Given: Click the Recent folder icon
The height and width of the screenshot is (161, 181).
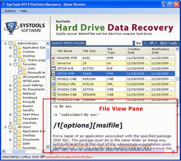Looking at the screenshot, I should tap(19, 106).
